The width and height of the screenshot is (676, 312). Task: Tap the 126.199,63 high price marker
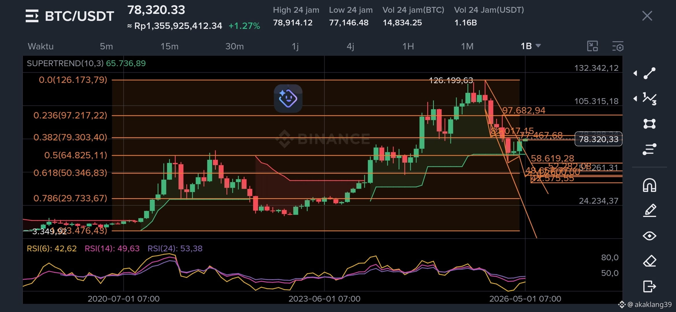coord(451,80)
